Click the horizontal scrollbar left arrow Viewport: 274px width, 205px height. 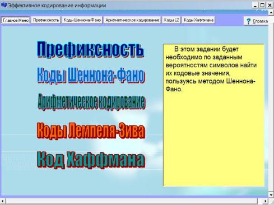(3, 201)
